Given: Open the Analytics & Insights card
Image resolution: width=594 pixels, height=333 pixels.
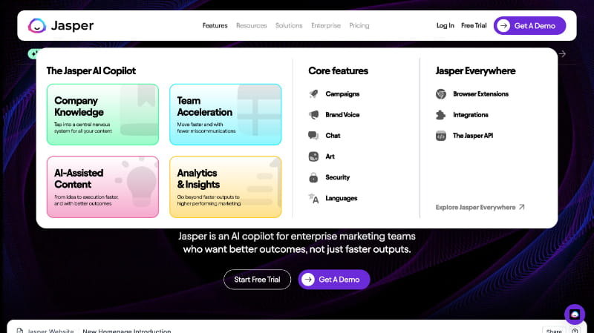Looking at the screenshot, I should click(x=226, y=187).
